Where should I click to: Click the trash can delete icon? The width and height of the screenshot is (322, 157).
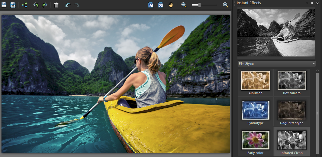[x=56, y=5]
